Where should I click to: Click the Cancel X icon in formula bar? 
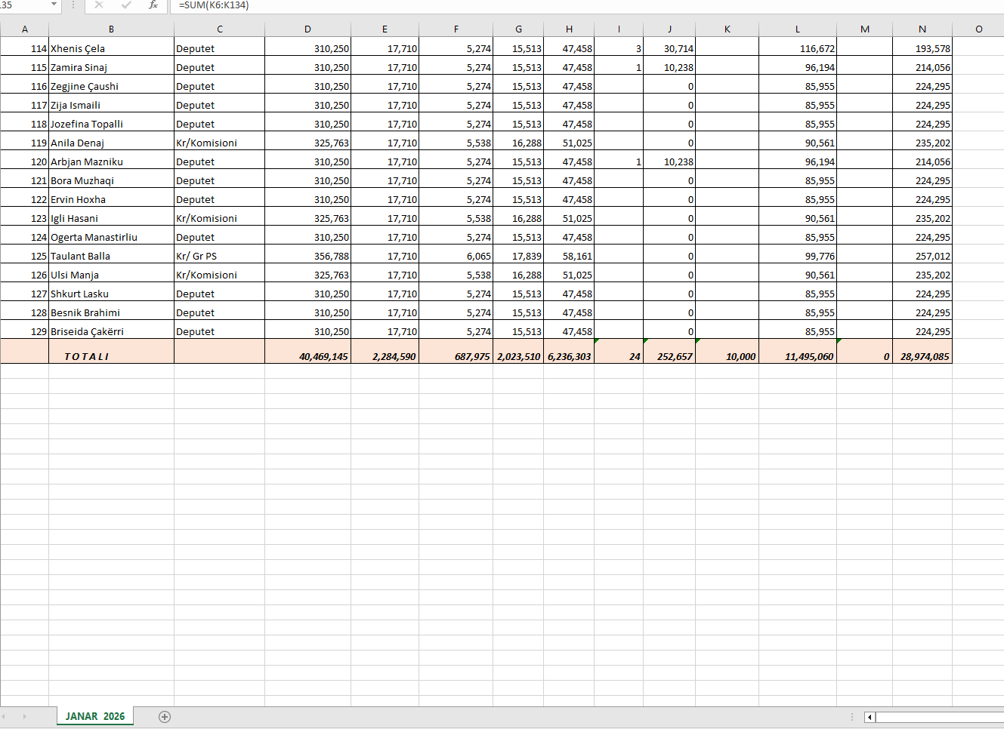coord(98,5)
